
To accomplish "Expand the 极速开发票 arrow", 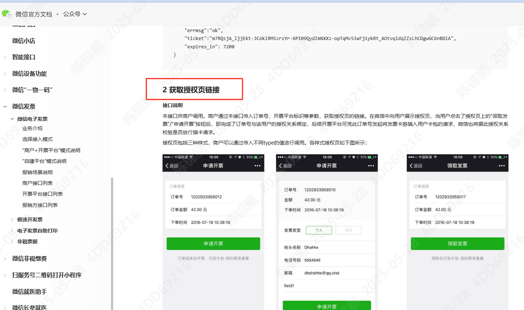I will 12,220.
